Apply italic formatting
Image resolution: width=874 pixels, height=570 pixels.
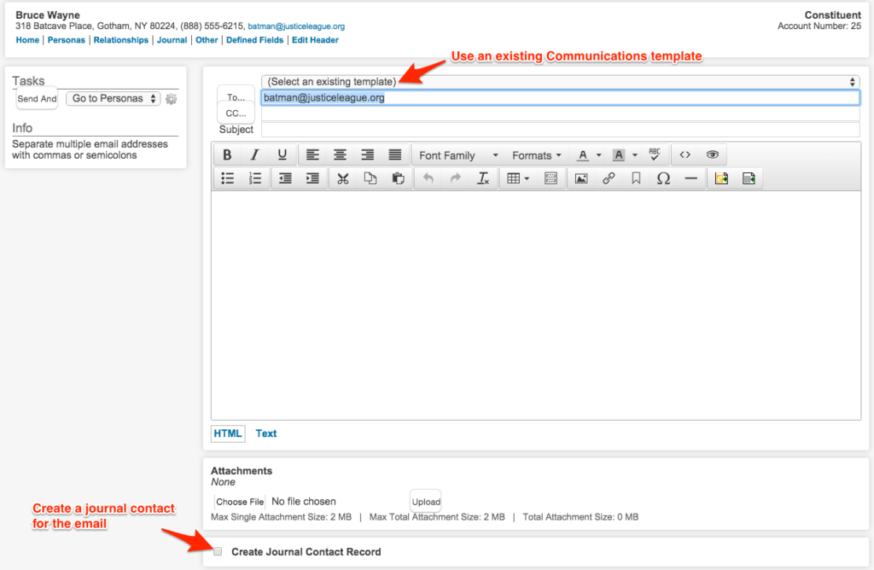coord(254,154)
